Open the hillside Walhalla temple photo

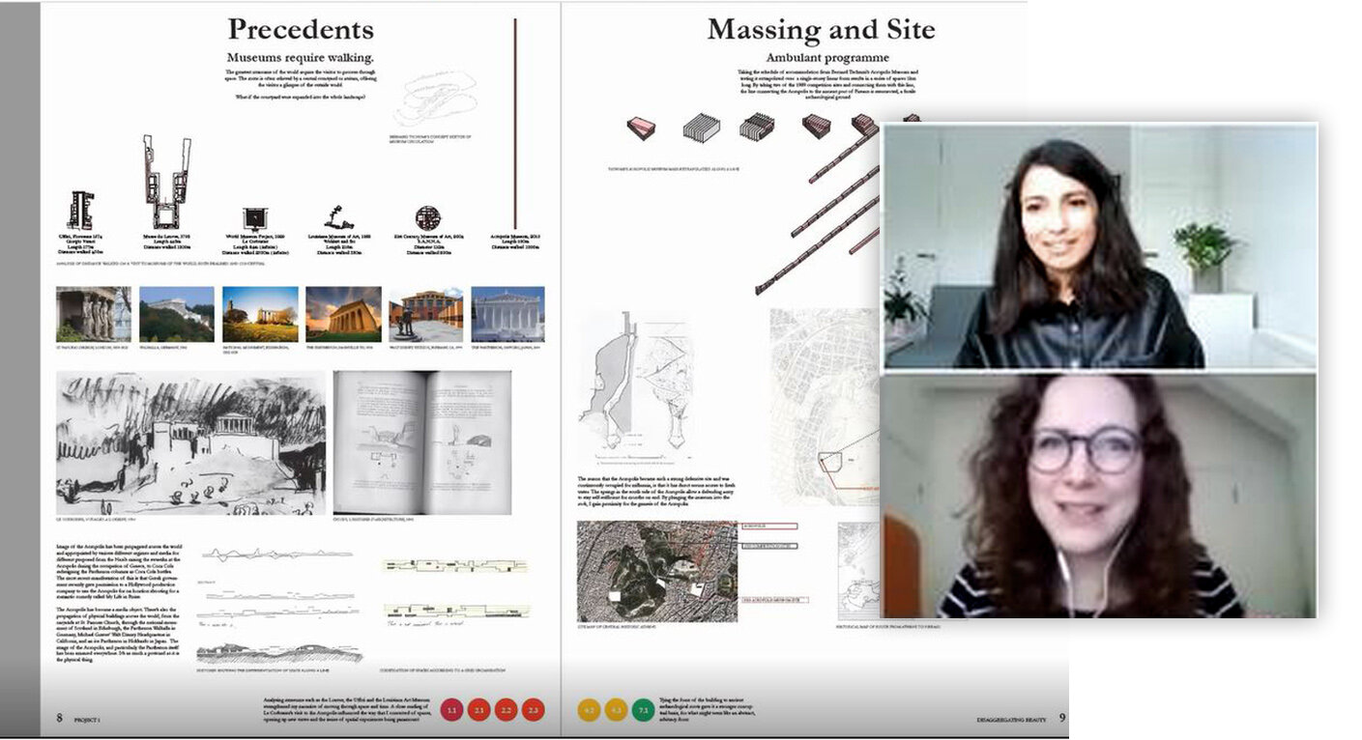[x=177, y=314]
